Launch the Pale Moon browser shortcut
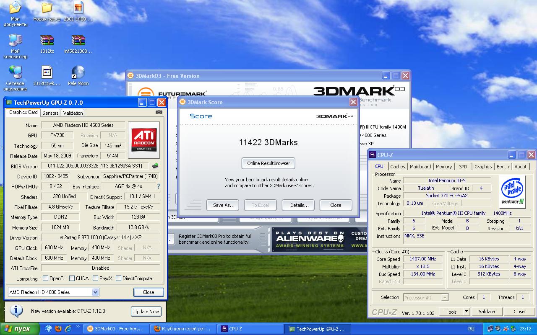537x335 pixels. tap(78, 76)
